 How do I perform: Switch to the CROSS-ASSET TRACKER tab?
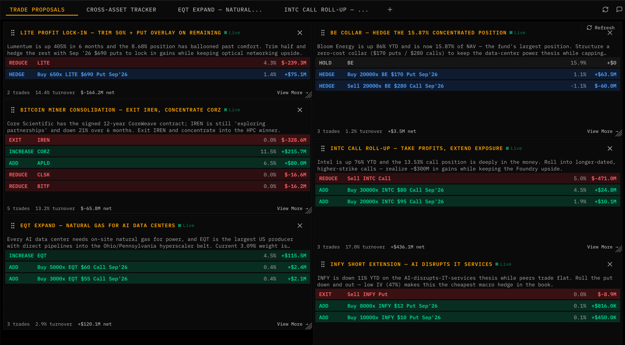pos(121,9)
